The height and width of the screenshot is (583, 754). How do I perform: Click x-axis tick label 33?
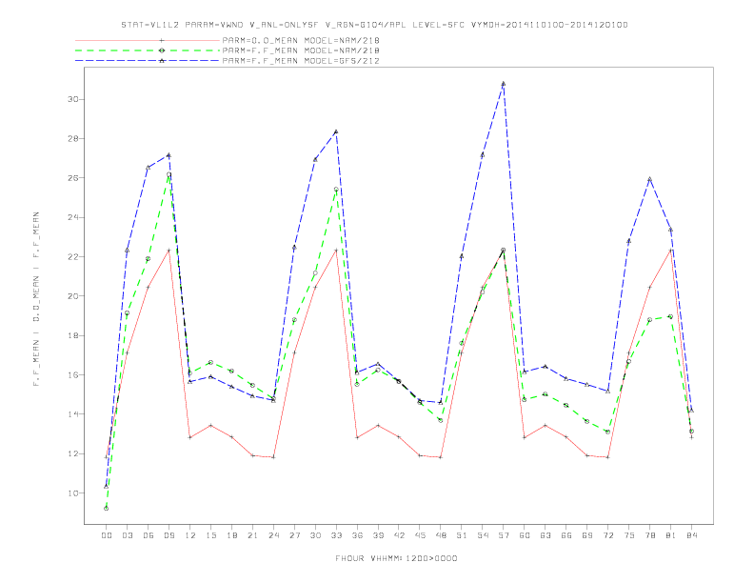click(336, 535)
